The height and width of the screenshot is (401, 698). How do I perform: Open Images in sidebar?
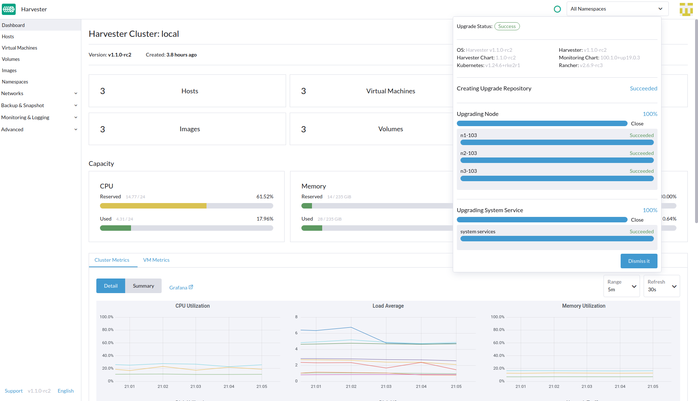41,70
